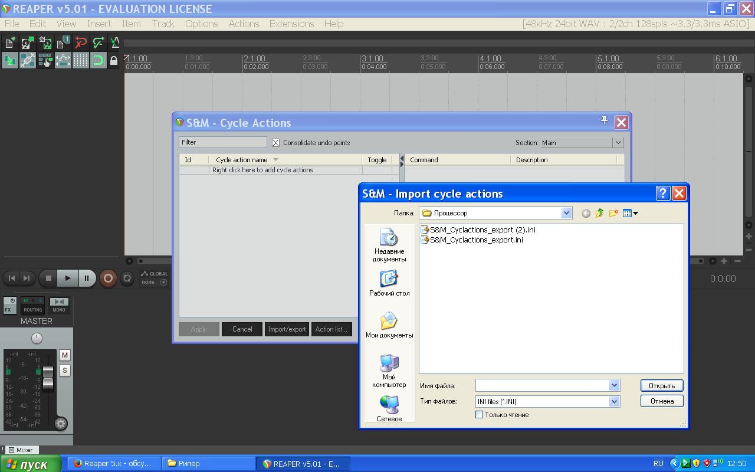The image size is (755, 472).
Task: Go to project start in transport
Action: [11, 278]
